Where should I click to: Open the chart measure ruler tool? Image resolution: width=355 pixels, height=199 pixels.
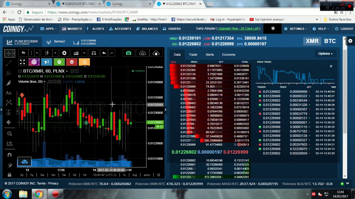point(9,144)
